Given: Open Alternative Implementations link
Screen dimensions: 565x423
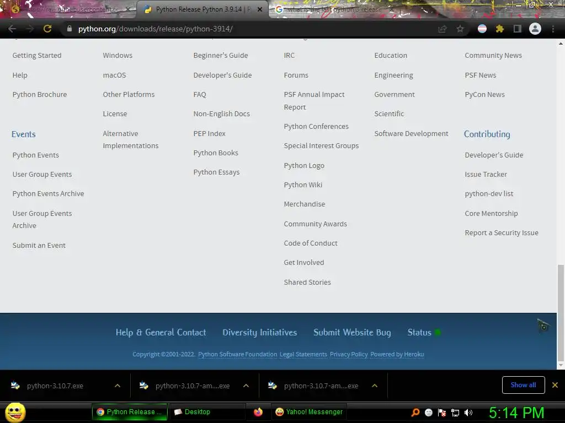Looking at the screenshot, I should (130, 139).
